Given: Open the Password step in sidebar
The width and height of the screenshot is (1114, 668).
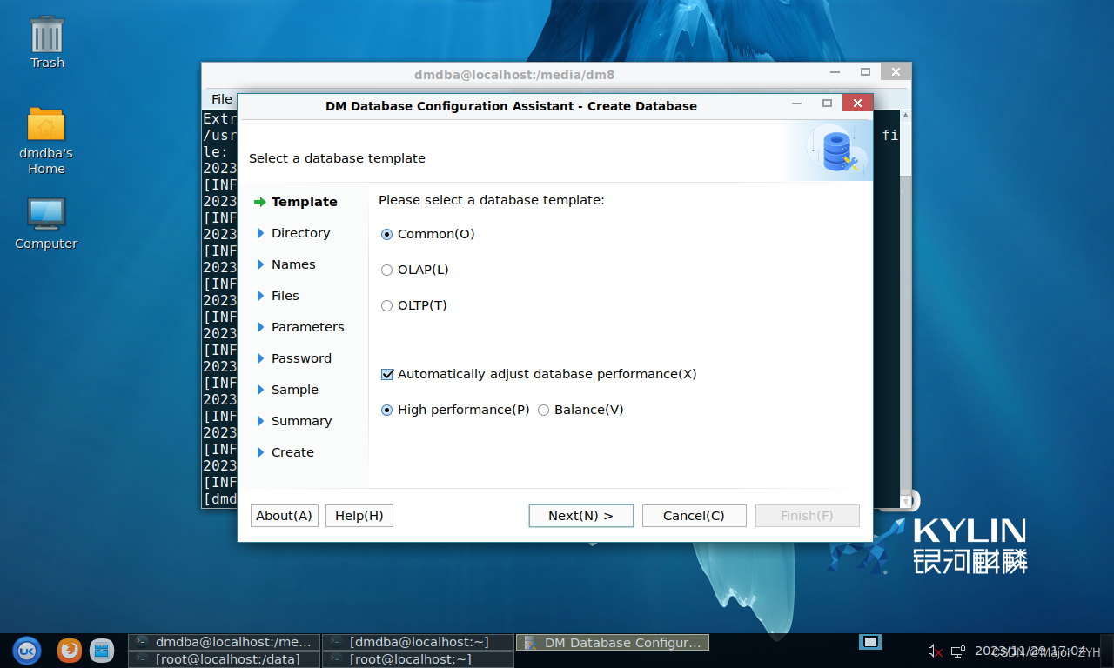Looking at the screenshot, I should (x=301, y=358).
